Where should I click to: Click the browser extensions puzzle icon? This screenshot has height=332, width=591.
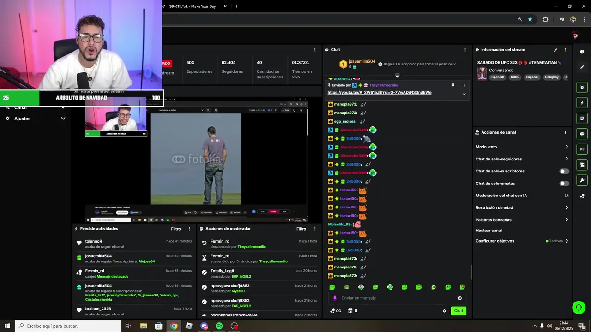546,19
